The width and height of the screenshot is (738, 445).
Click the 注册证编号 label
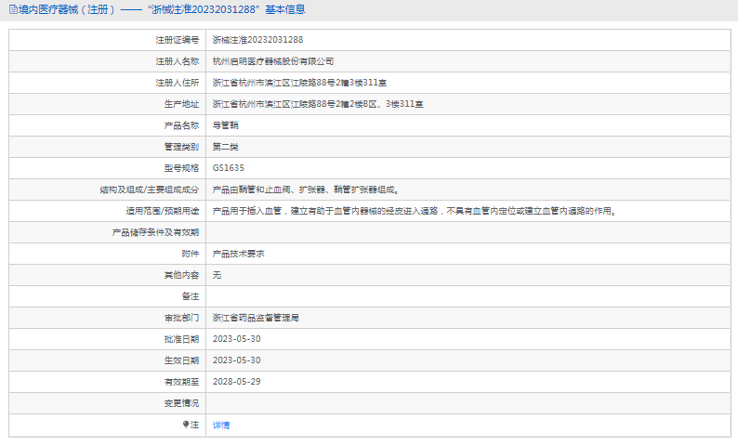178,40
